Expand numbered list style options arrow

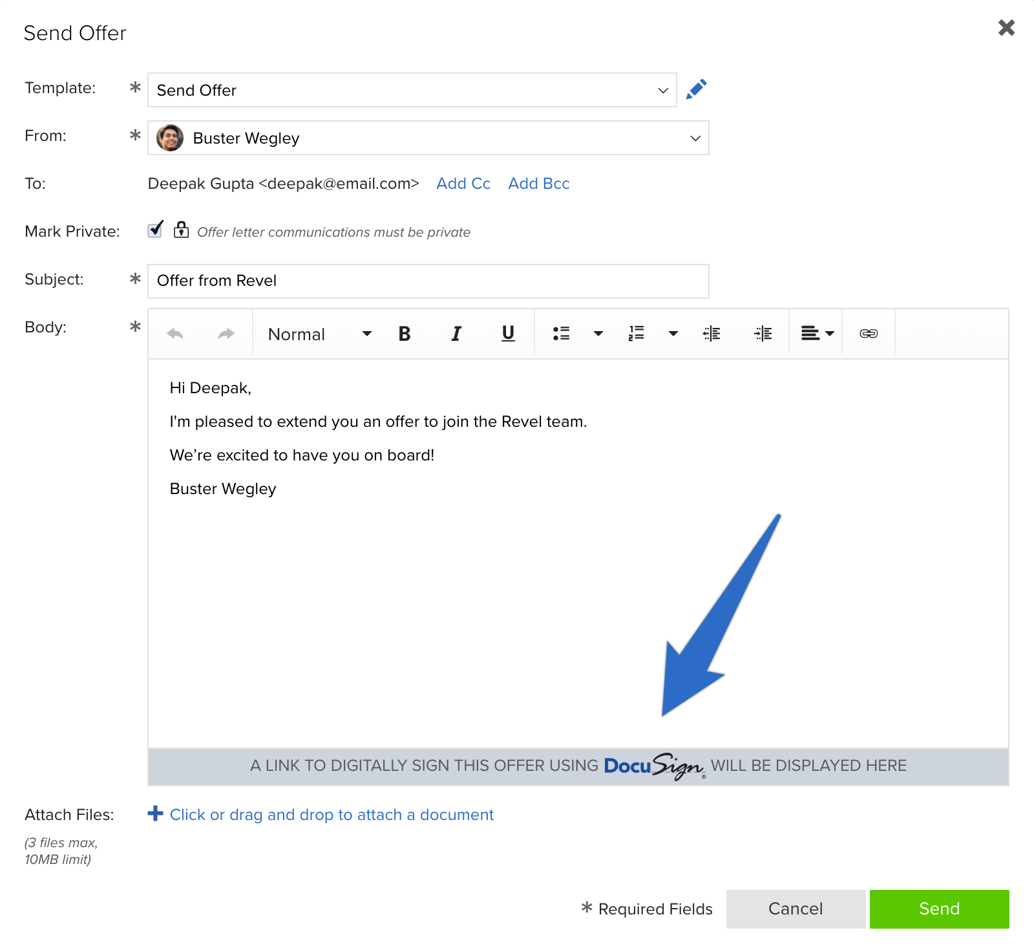click(673, 334)
